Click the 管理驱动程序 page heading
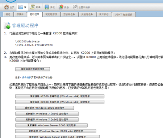This screenshot has height=138, width=163. (x=25, y=25)
